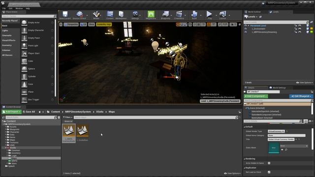Viewport: 315px width, 177px height.
Task: Open the Cinematics toolbar button
Action: coord(179,15)
